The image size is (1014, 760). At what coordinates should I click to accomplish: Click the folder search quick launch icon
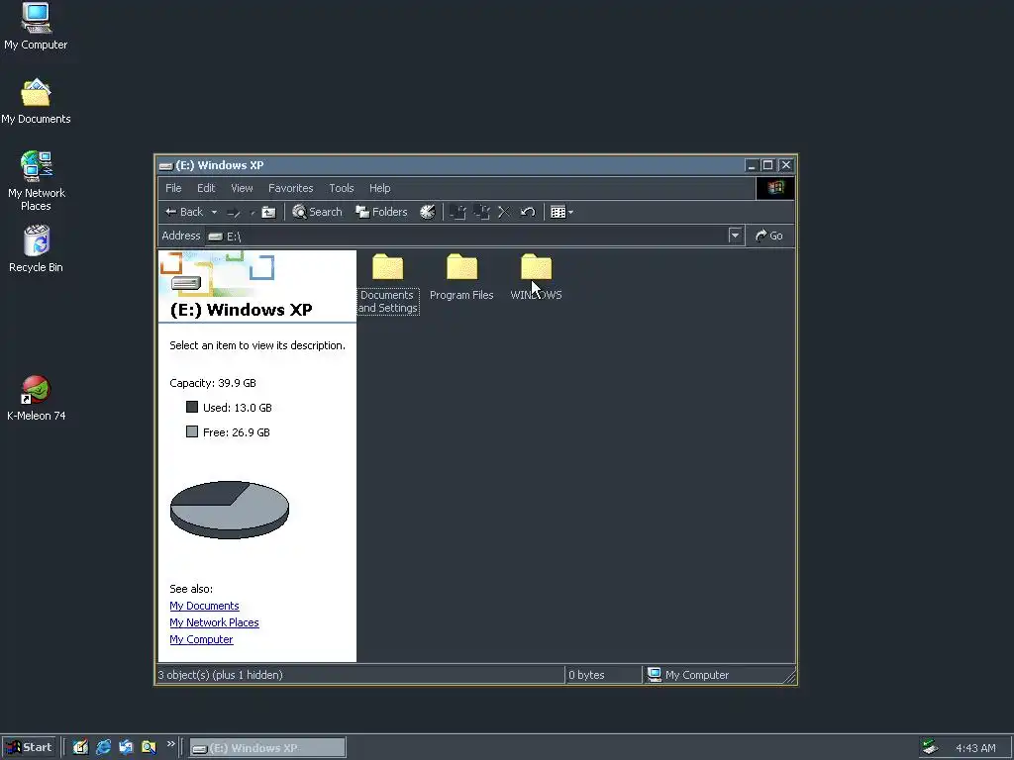point(149,748)
